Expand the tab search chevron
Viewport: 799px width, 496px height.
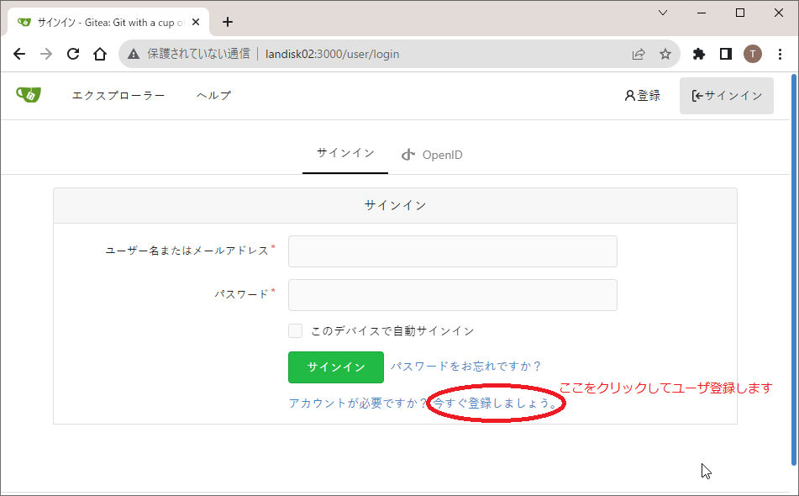(x=663, y=13)
